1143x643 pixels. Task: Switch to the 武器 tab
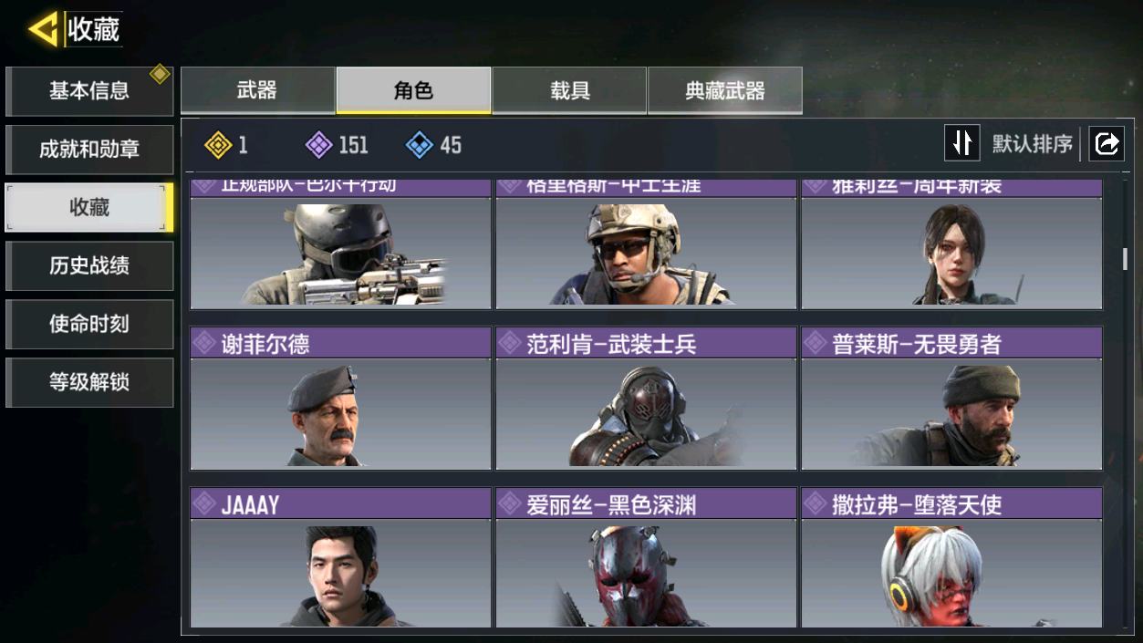tap(257, 90)
